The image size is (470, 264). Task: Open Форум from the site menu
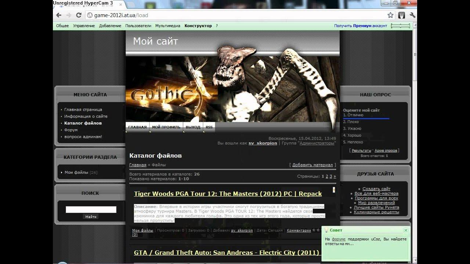pyautogui.click(x=71, y=130)
